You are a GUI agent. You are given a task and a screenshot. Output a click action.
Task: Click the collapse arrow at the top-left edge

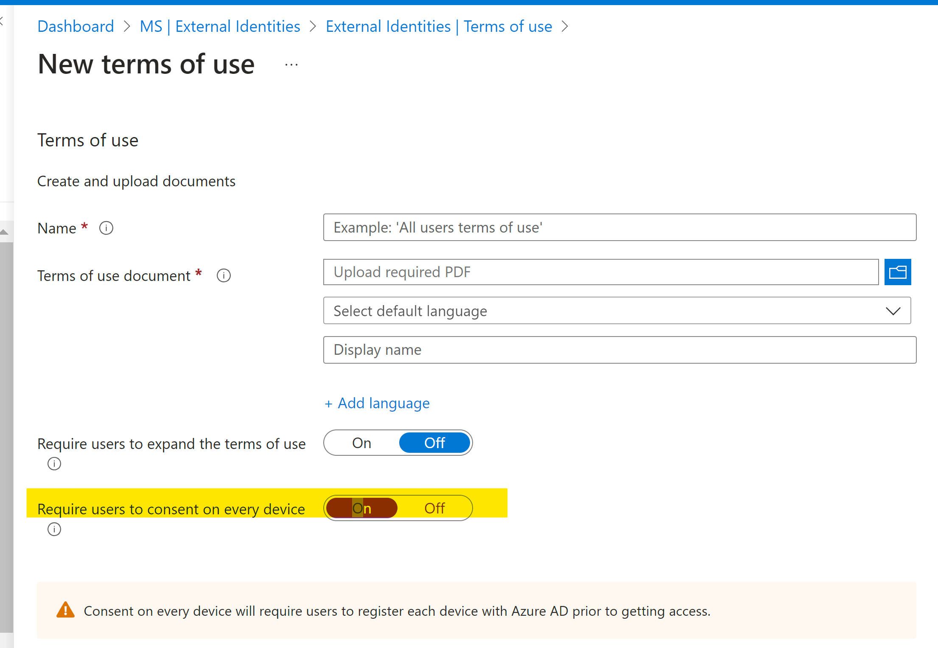tap(2, 21)
